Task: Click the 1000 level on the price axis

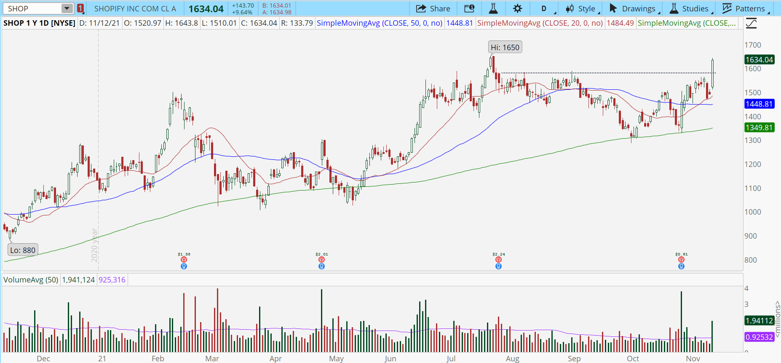Action: (753, 212)
